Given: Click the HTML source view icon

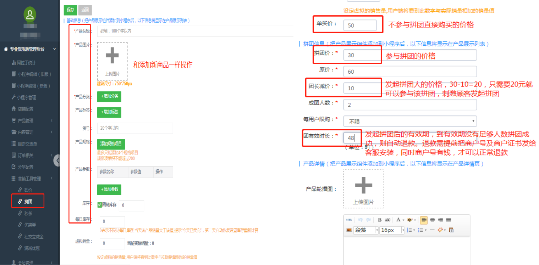Looking at the screenshot, I should pos(349,220).
